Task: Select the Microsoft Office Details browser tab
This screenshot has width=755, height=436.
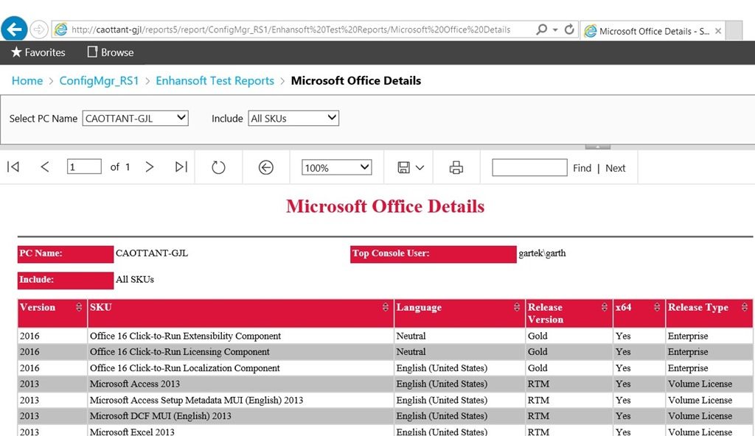Action: 653,31
